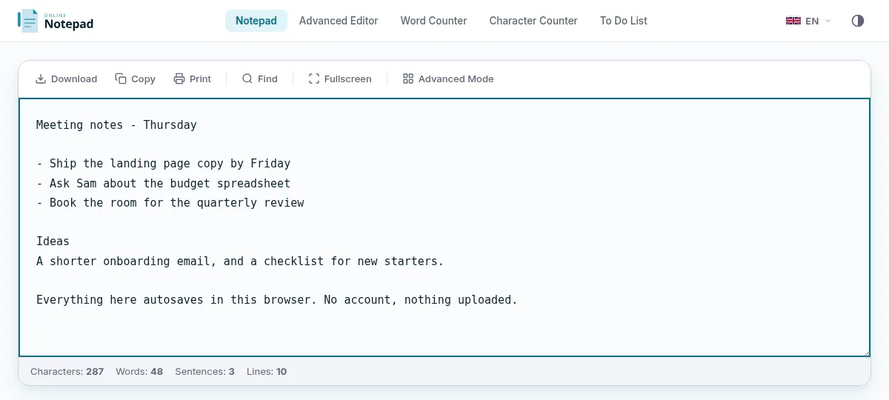Viewport: 889px width, 400px height.
Task: Click the Online Notepad logo
Action: coord(56,21)
